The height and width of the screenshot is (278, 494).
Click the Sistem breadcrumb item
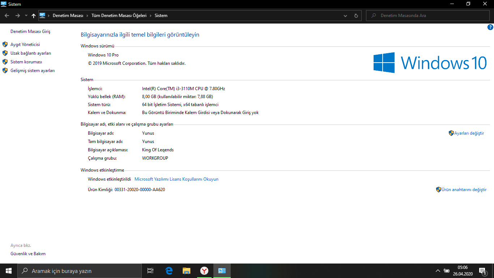[161, 16]
